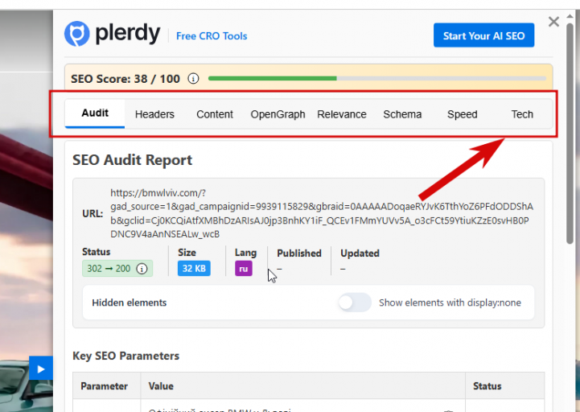Open the Schema tab
This screenshot has width=580, height=412.
click(x=402, y=114)
